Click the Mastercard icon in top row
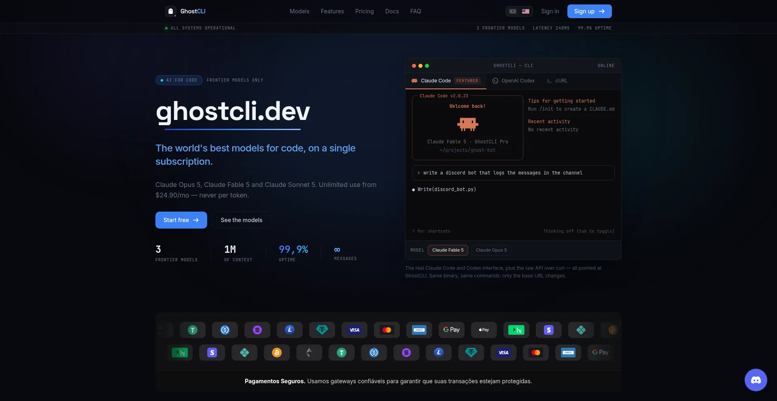This screenshot has width=777, height=401. pos(387,330)
